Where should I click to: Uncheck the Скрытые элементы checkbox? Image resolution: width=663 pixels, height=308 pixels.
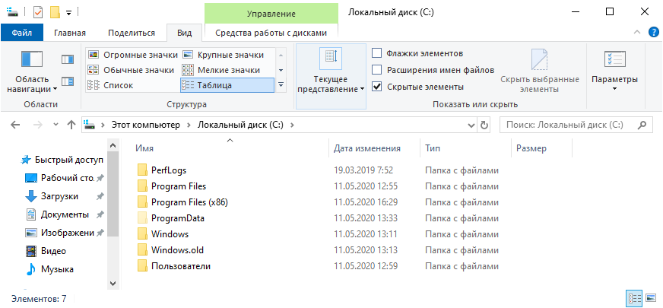377,87
